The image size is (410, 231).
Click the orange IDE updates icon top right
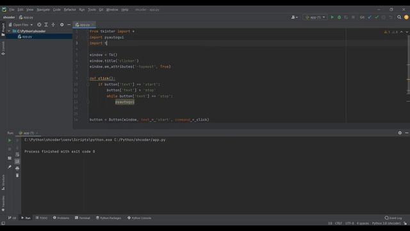click(x=406, y=17)
